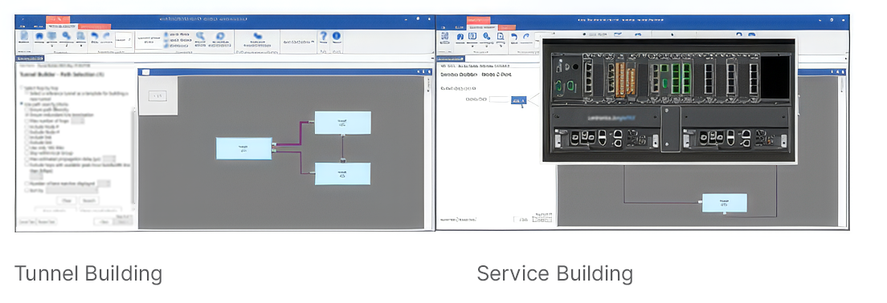Image resolution: width=887 pixels, height=303 pixels.
Task: Select node in Service Building diagram
Action: (724, 203)
